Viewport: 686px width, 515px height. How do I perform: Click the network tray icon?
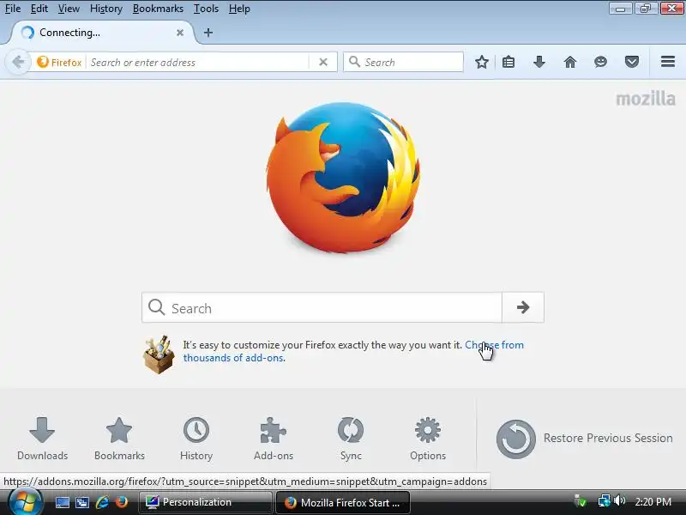tap(605, 501)
